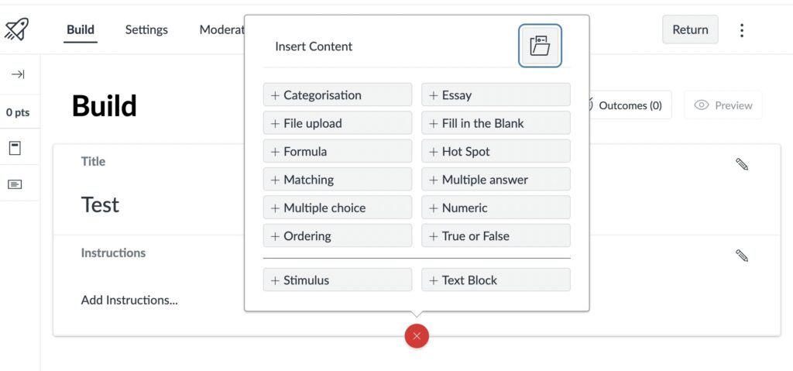Switch to the Settings tab
Screen dimensions: 793x371
pos(146,30)
